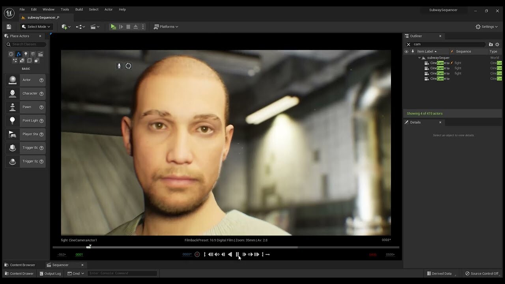Open the Select Mode dropdown
This screenshot has width=505, height=284.
tap(36, 26)
